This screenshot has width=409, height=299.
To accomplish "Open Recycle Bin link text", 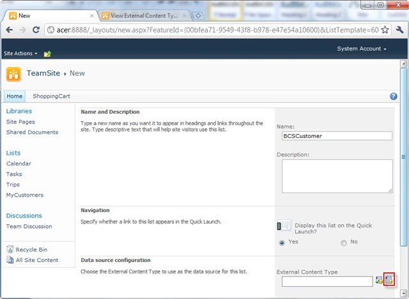I will point(31,249).
